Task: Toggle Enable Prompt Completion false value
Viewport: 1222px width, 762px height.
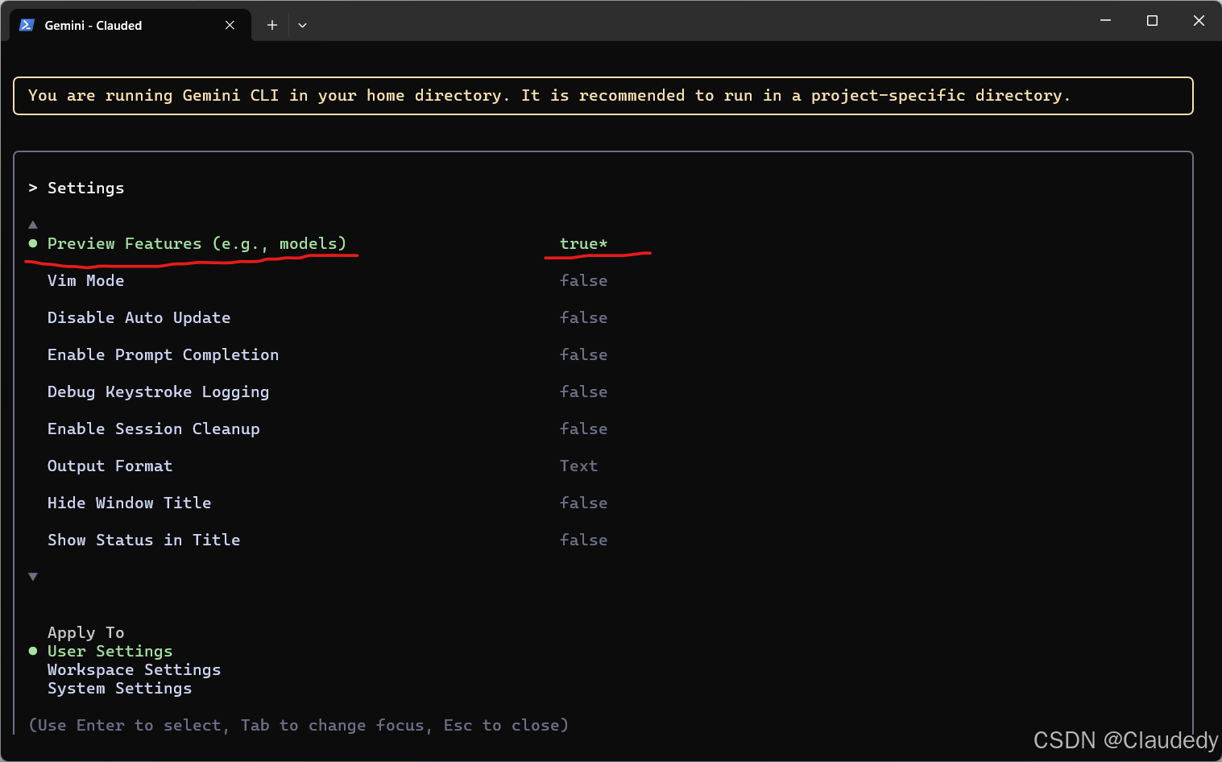Action: click(583, 354)
